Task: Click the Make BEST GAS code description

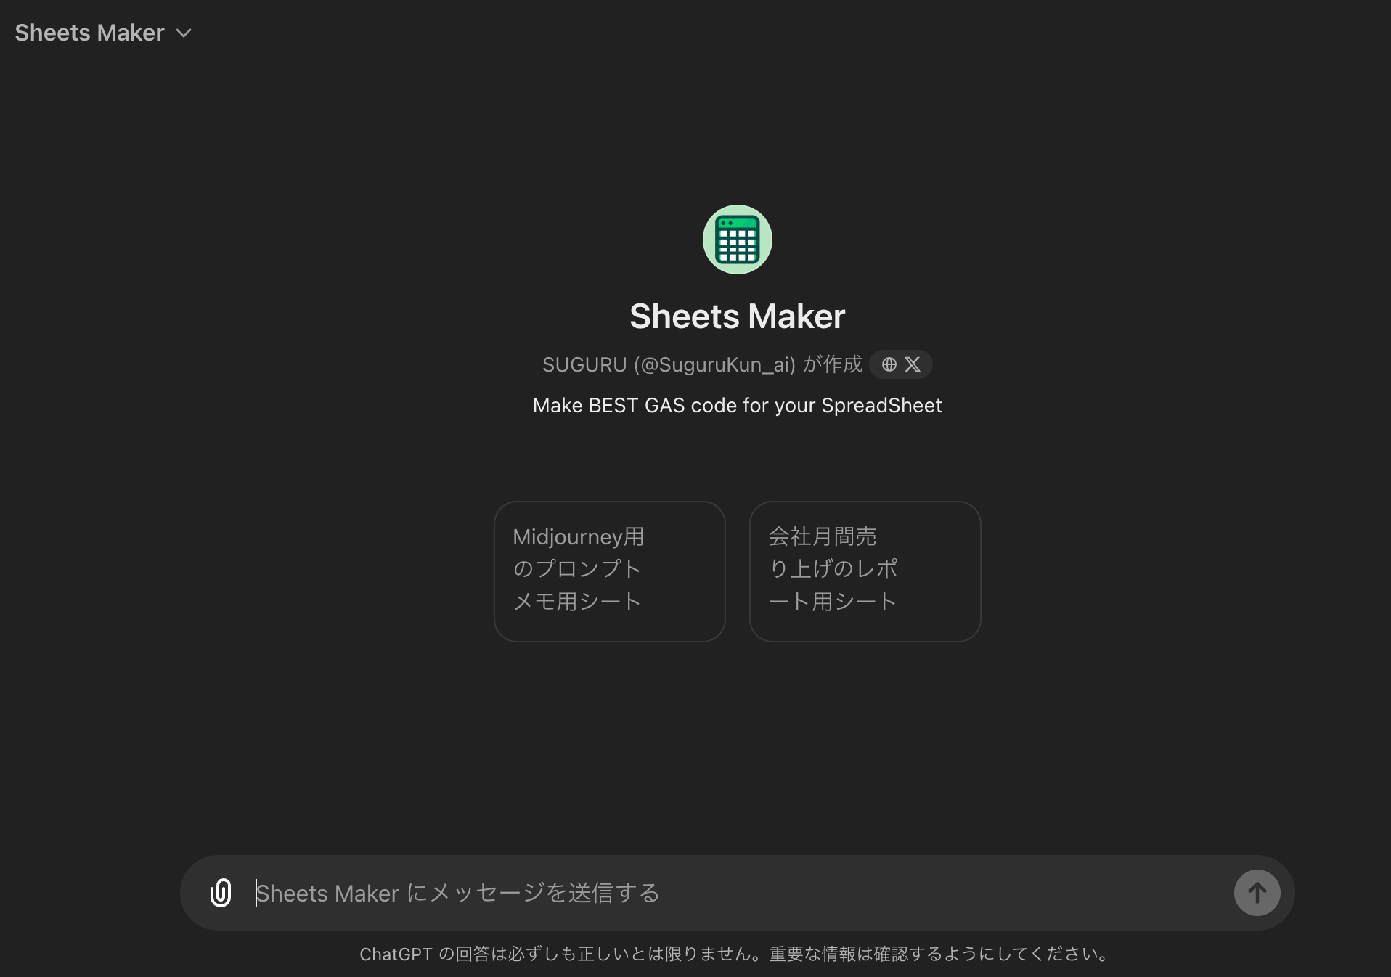Action: 736,405
